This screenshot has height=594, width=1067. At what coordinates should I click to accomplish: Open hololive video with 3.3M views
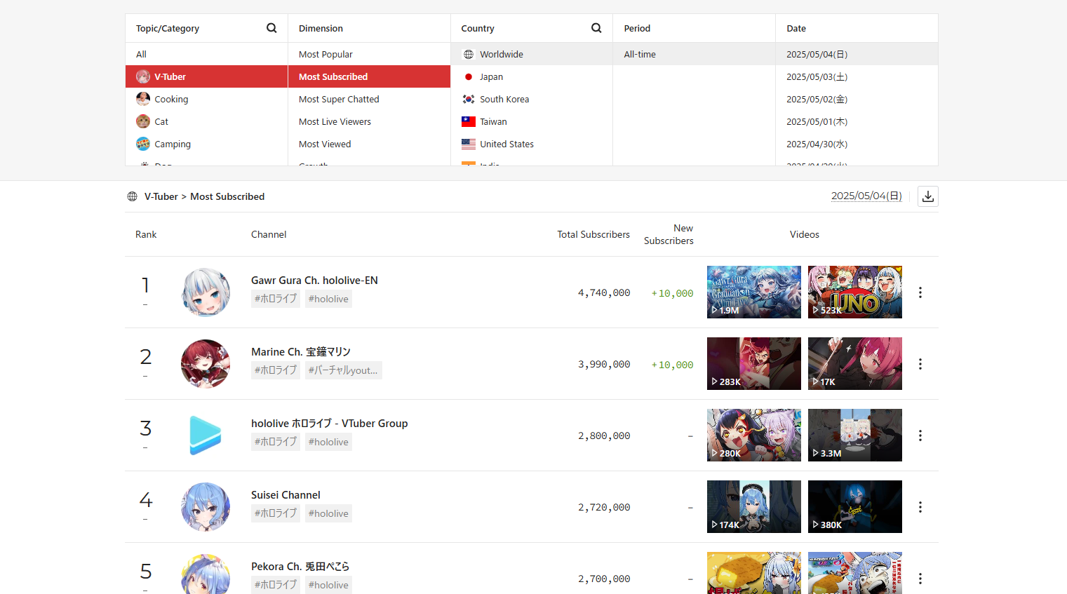855,435
